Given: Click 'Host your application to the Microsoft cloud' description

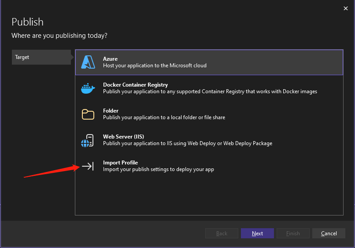Looking at the screenshot, I should click(155, 66).
